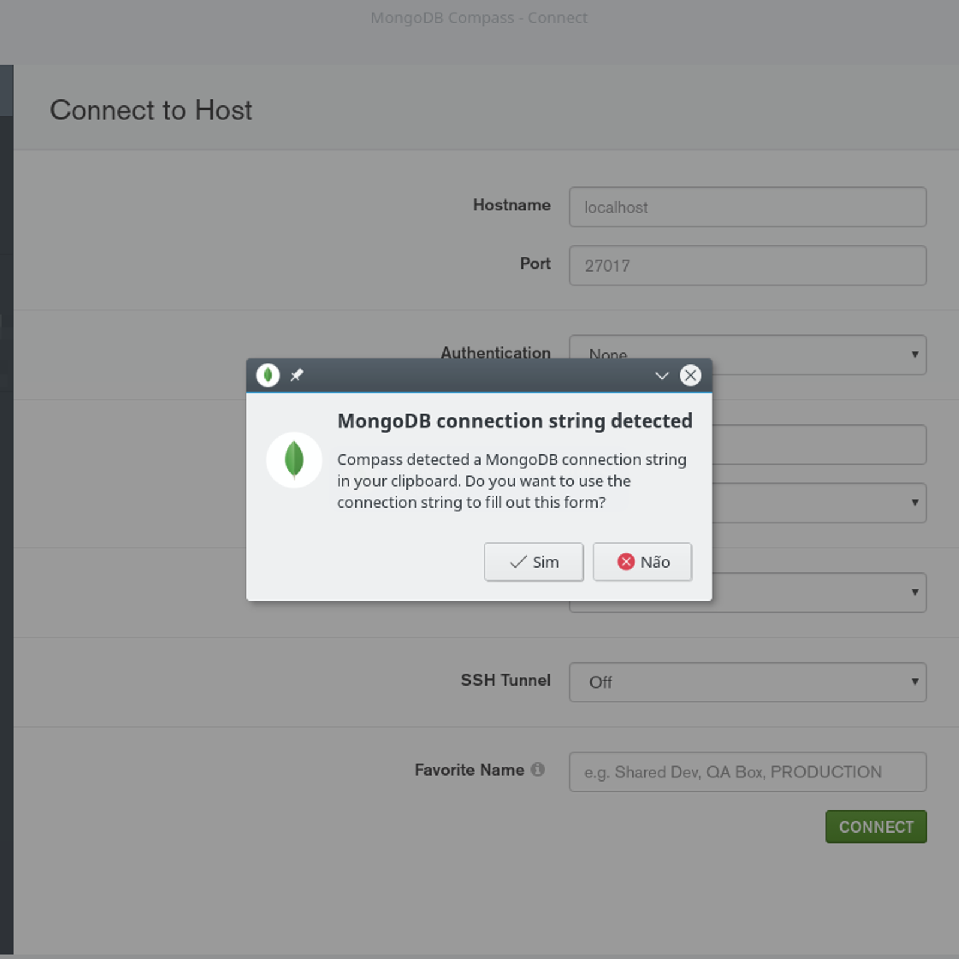Viewport: 959px width, 959px height.
Task: Click pin icon in dialog title bar
Action: [x=297, y=375]
